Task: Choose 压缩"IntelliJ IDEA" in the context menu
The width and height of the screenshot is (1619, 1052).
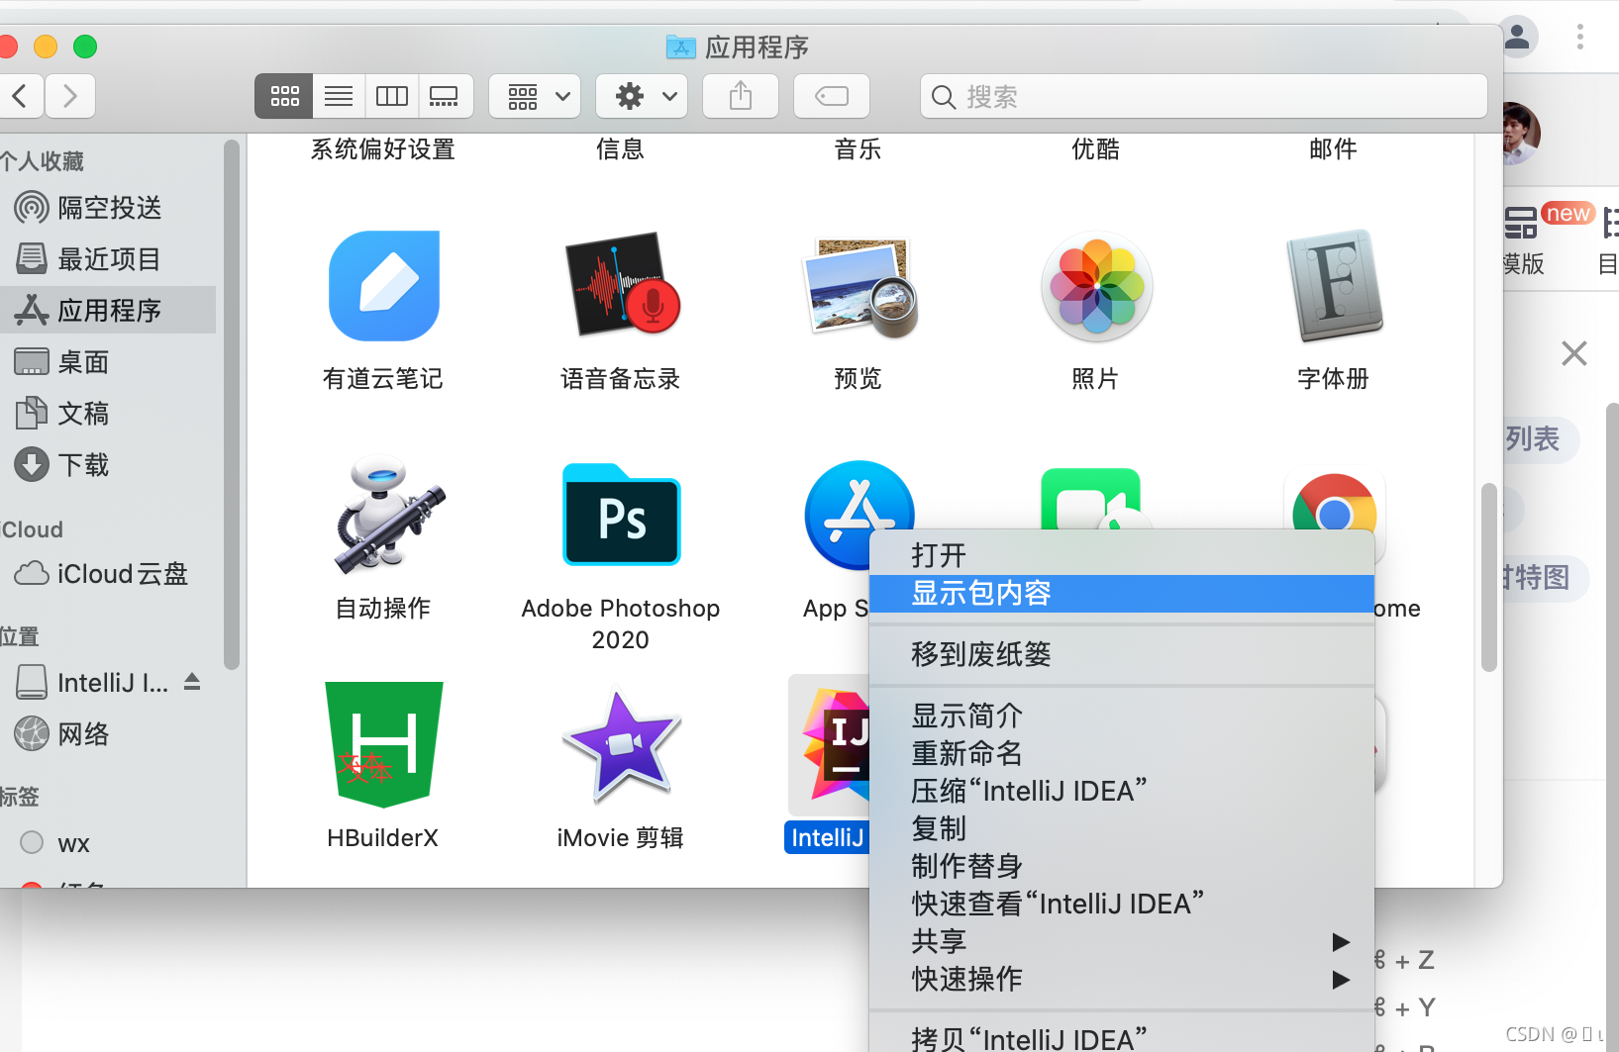Action: (1121, 791)
